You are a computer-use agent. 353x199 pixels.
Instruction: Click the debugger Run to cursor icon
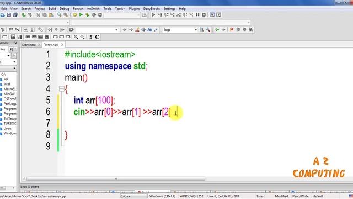tap(160, 15)
